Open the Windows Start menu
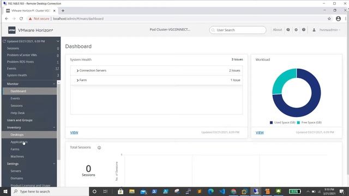This screenshot has height=196, width=349. coord(5,191)
